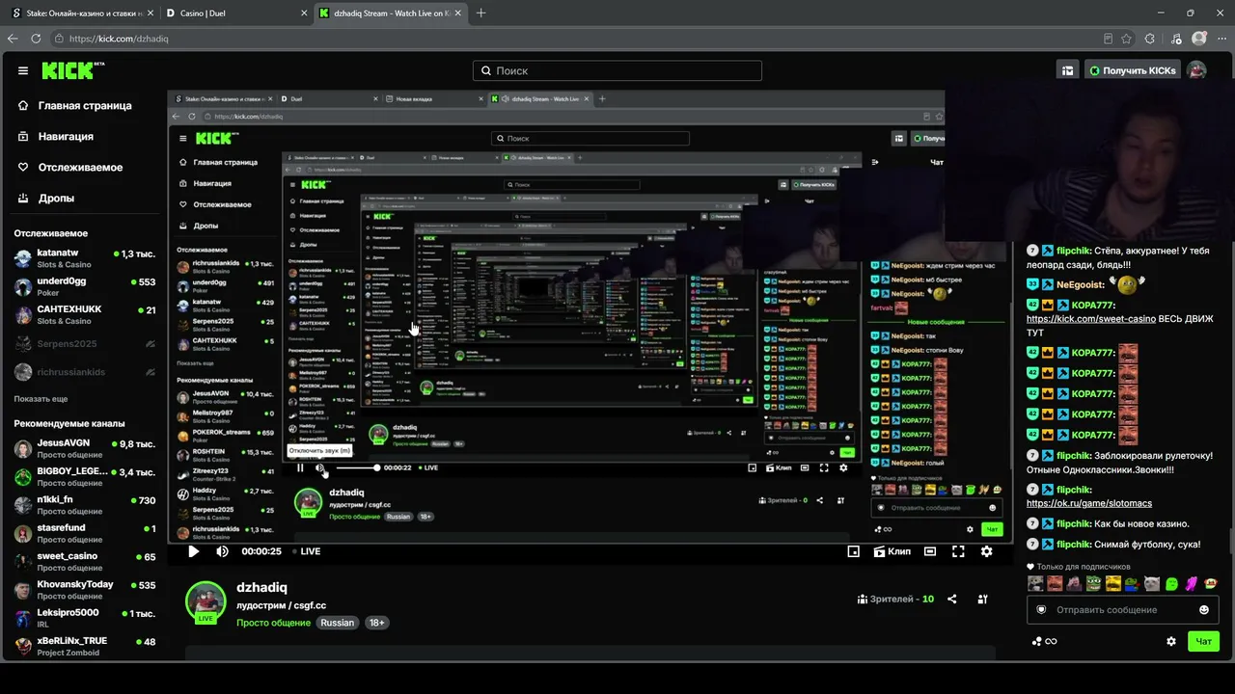Open a new browser tab
Viewport: 1235px width, 694px height.
pyautogui.click(x=481, y=13)
